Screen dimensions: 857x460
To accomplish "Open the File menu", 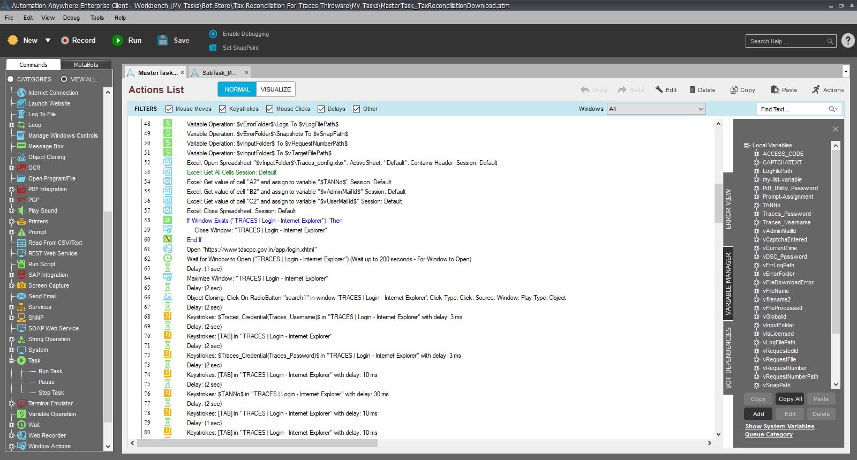I will coord(9,18).
